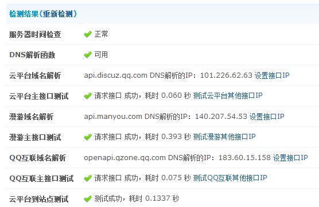The height and width of the screenshot is (207, 319).
Task: Click the IP address 101.226.62.63
Action: [x=226, y=75]
